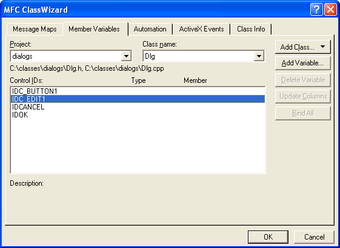Switch to the Message Maps tab

pyautogui.click(x=35, y=29)
